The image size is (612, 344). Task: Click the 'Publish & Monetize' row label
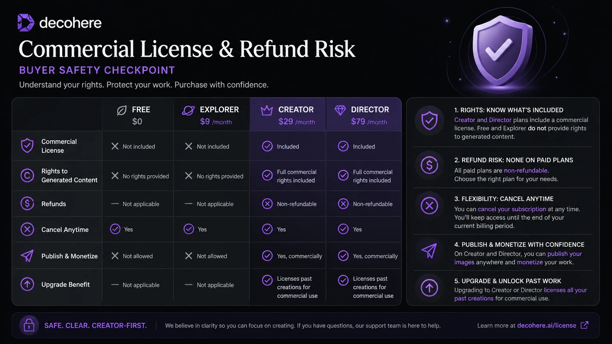[69, 256]
